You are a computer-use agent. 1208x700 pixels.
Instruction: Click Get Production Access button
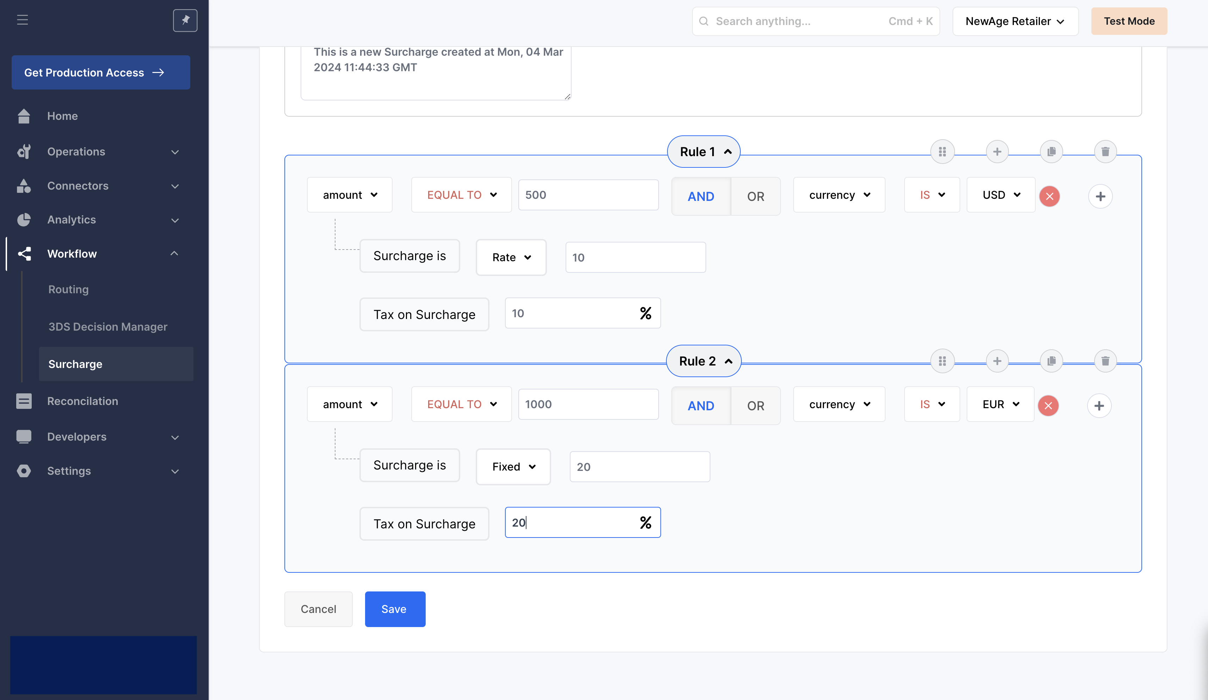click(x=101, y=72)
